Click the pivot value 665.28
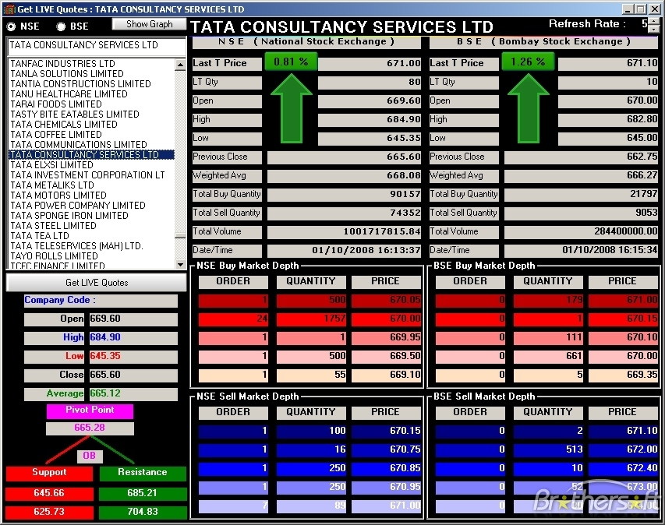Screen dimensions: 665x525 tap(90, 428)
